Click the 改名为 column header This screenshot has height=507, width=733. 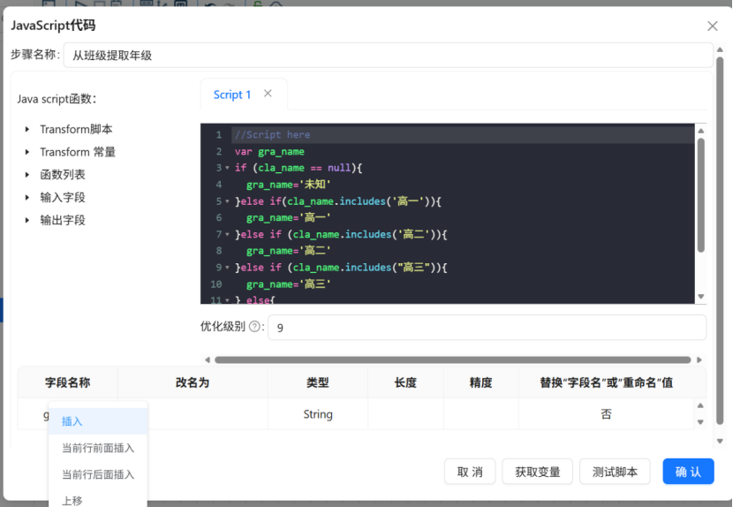pyautogui.click(x=193, y=382)
